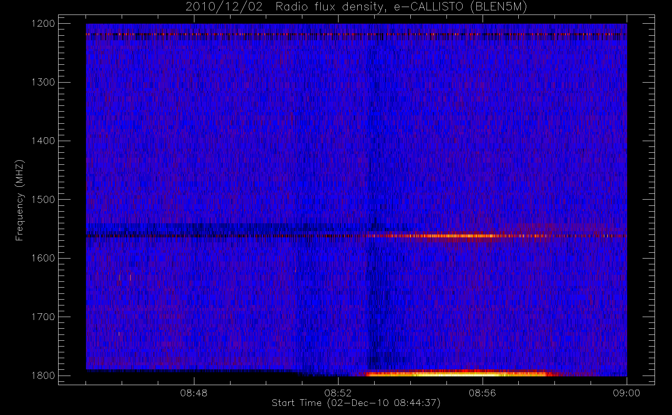672x415 pixels.
Task: Click the 1200 frequency tick label
Action: pos(43,24)
